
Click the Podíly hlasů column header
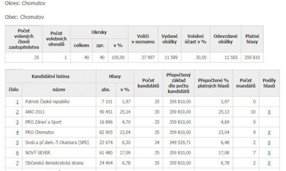269,83
